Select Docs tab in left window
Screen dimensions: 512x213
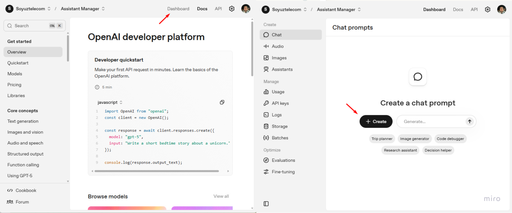(x=202, y=9)
